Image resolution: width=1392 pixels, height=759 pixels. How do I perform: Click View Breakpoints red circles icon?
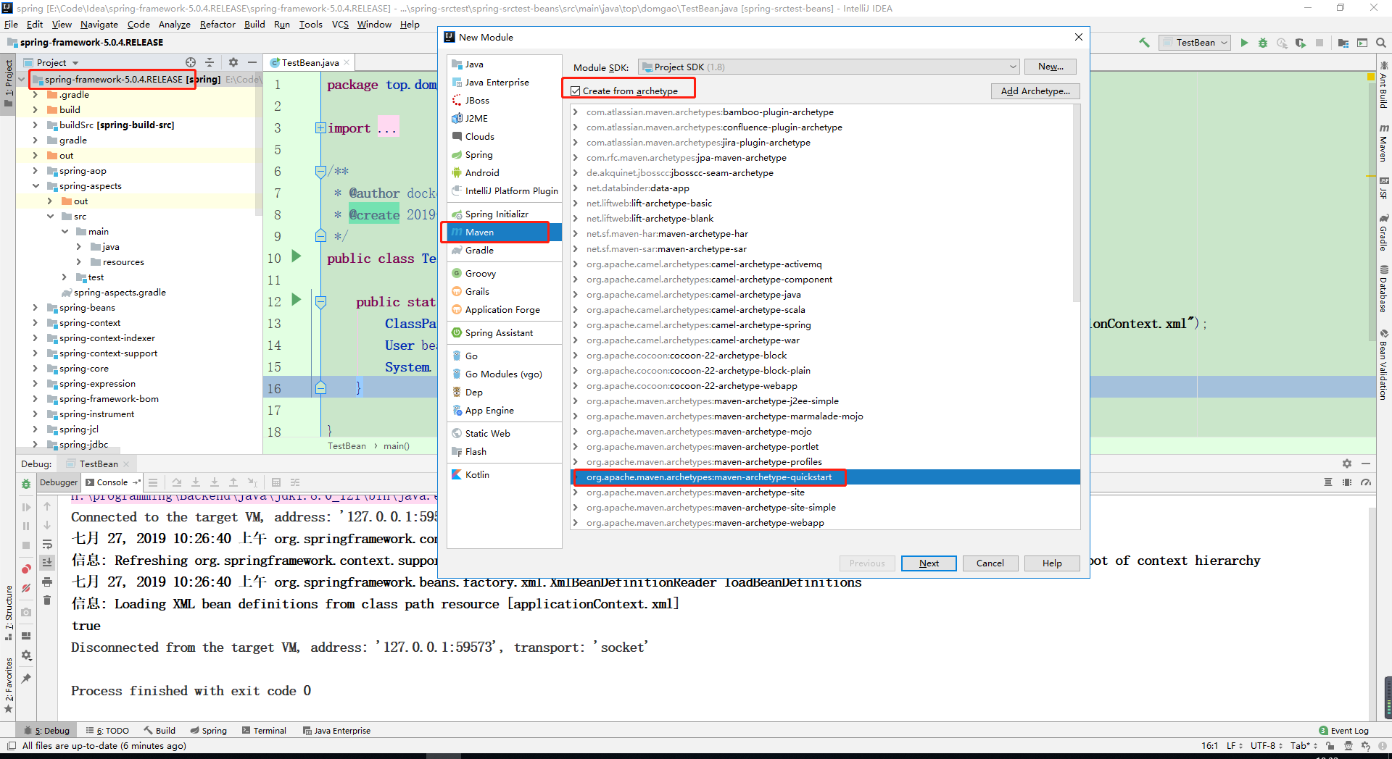26,569
